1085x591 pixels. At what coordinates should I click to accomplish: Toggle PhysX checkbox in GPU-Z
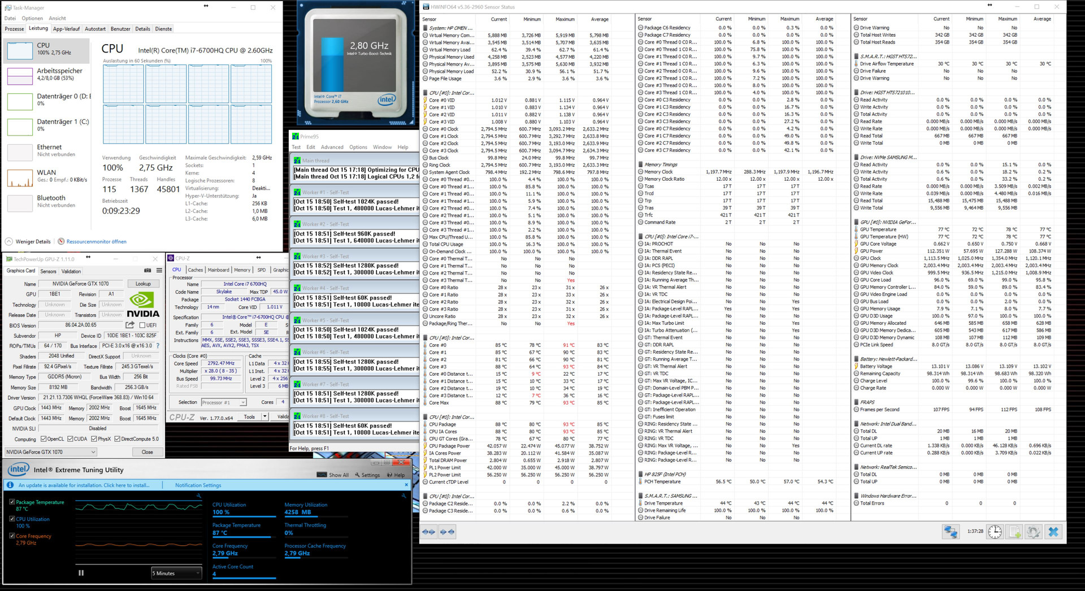pyautogui.click(x=94, y=439)
